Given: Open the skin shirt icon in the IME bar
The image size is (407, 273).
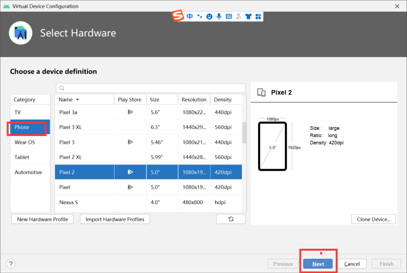Looking at the screenshot, I should pos(248,17).
